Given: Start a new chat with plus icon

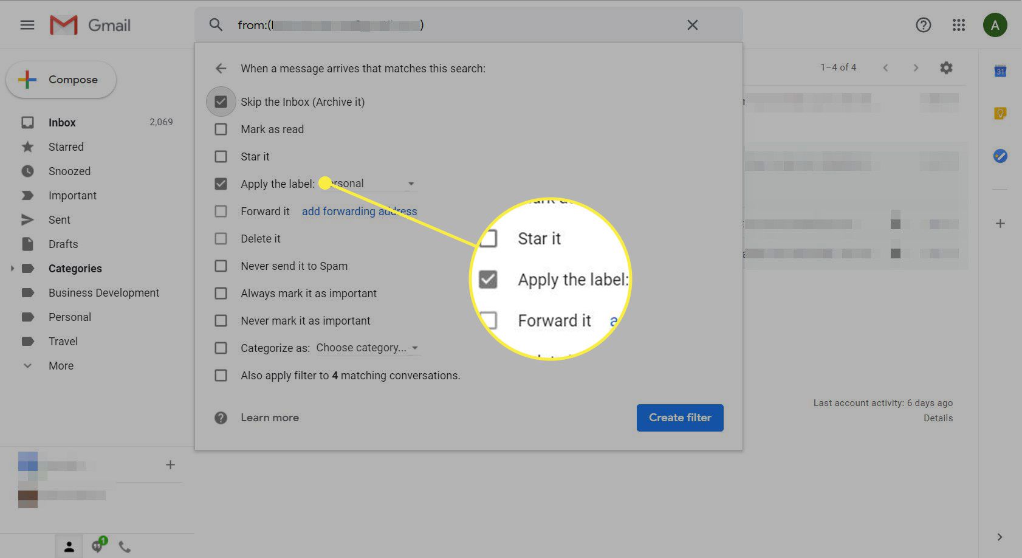Looking at the screenshot, I should [x=170, y=464].
